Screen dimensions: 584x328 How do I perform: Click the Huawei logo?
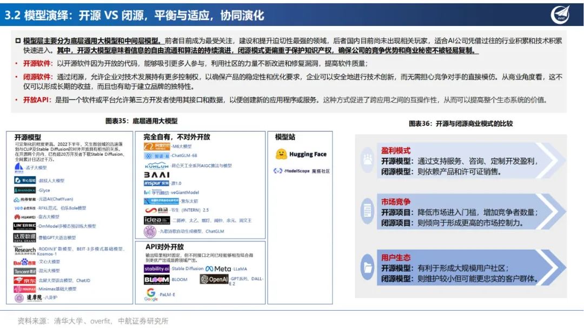24,217
